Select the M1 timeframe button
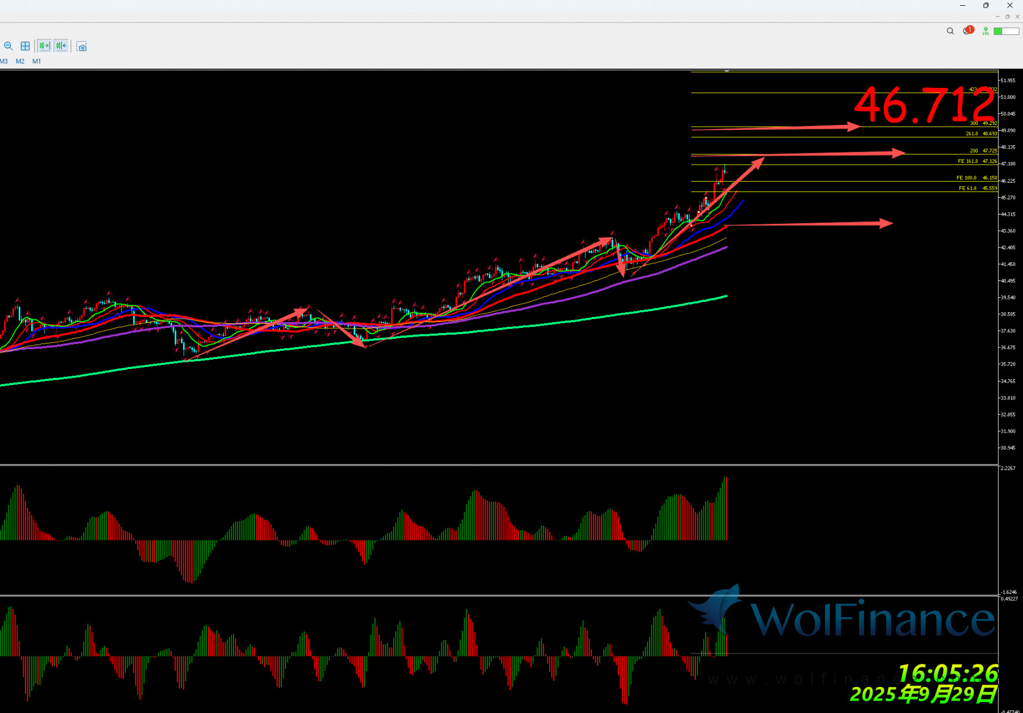 [36, 61]
